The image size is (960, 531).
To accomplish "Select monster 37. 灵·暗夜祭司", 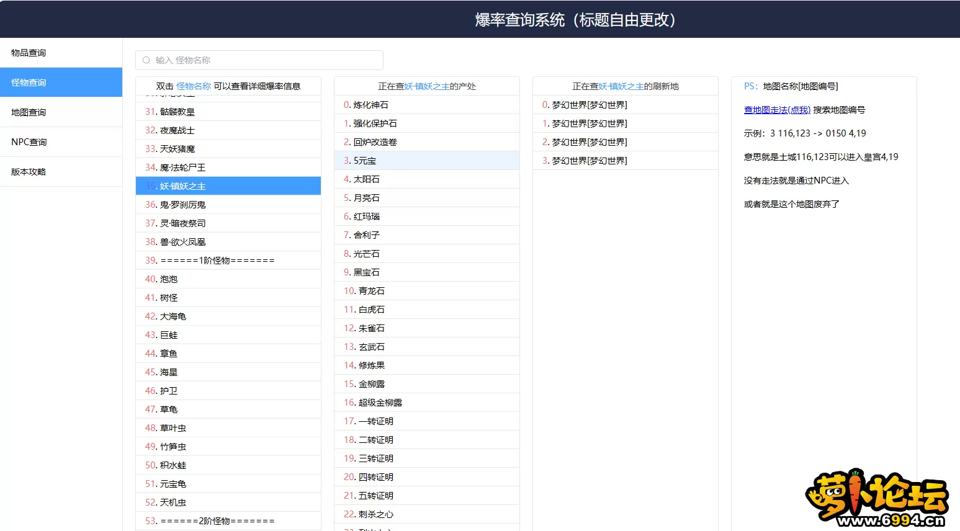I will [228, 223].
